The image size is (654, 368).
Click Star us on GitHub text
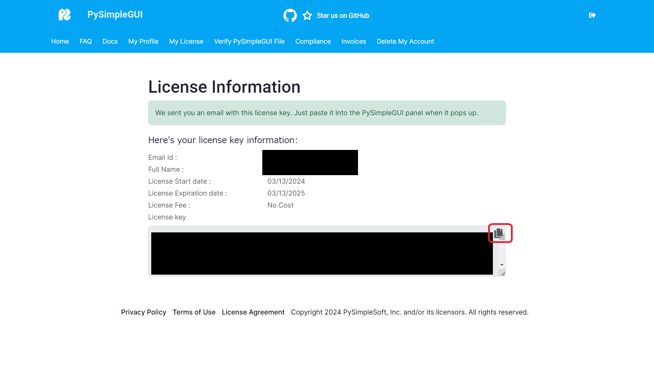tap(343, 16)
